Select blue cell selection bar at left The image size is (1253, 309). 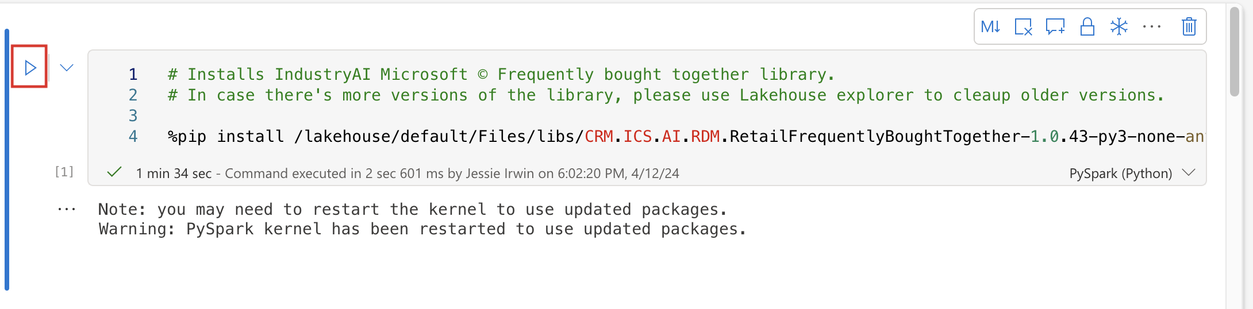pyautogui.click(x=7, y=160)
